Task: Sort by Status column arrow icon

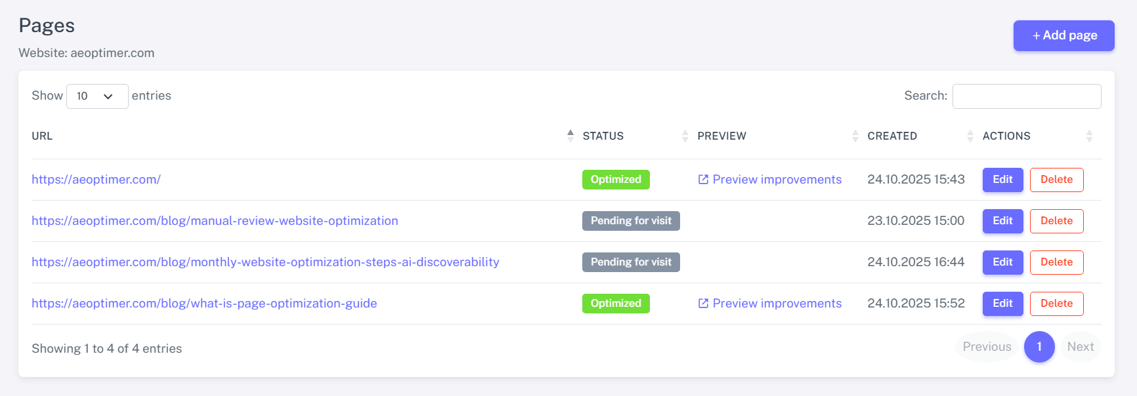Action: click(685, 136)
